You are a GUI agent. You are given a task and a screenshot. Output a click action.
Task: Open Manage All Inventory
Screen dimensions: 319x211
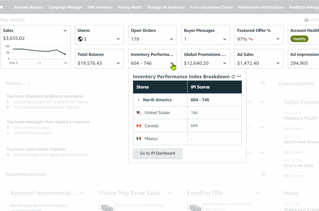[x=166, y=7]
